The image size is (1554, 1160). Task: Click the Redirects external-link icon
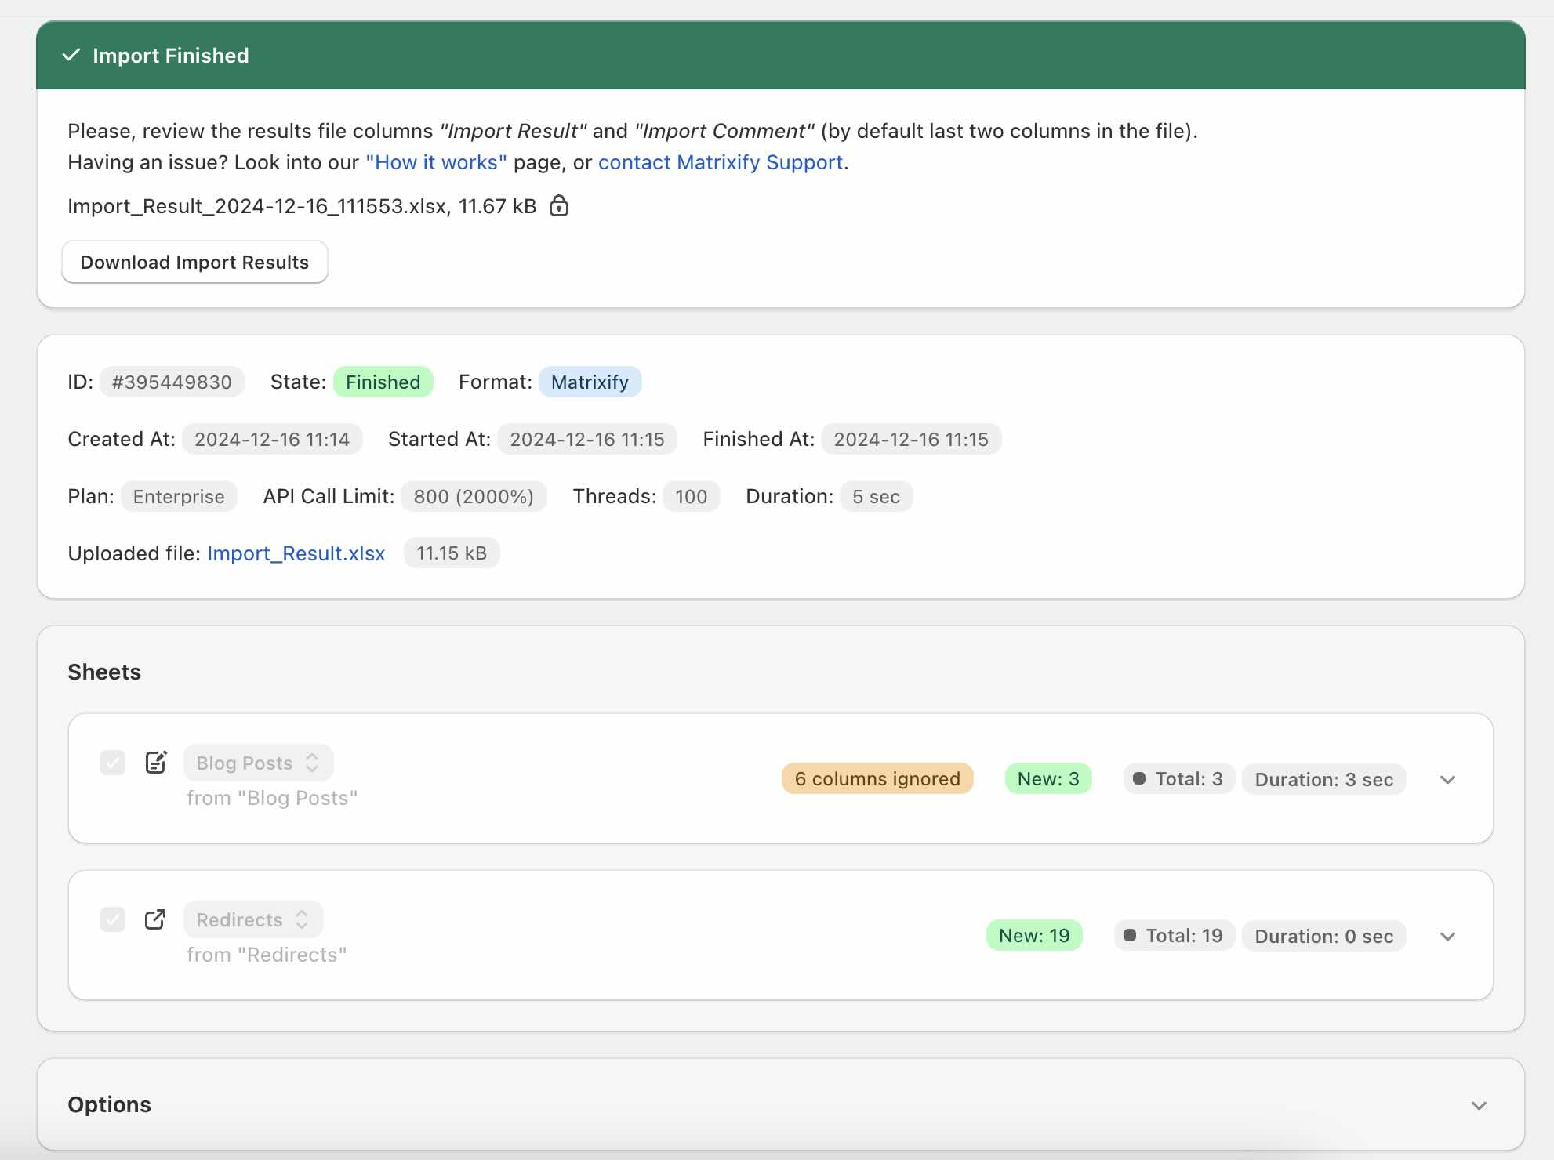click(x=155, y=919)
